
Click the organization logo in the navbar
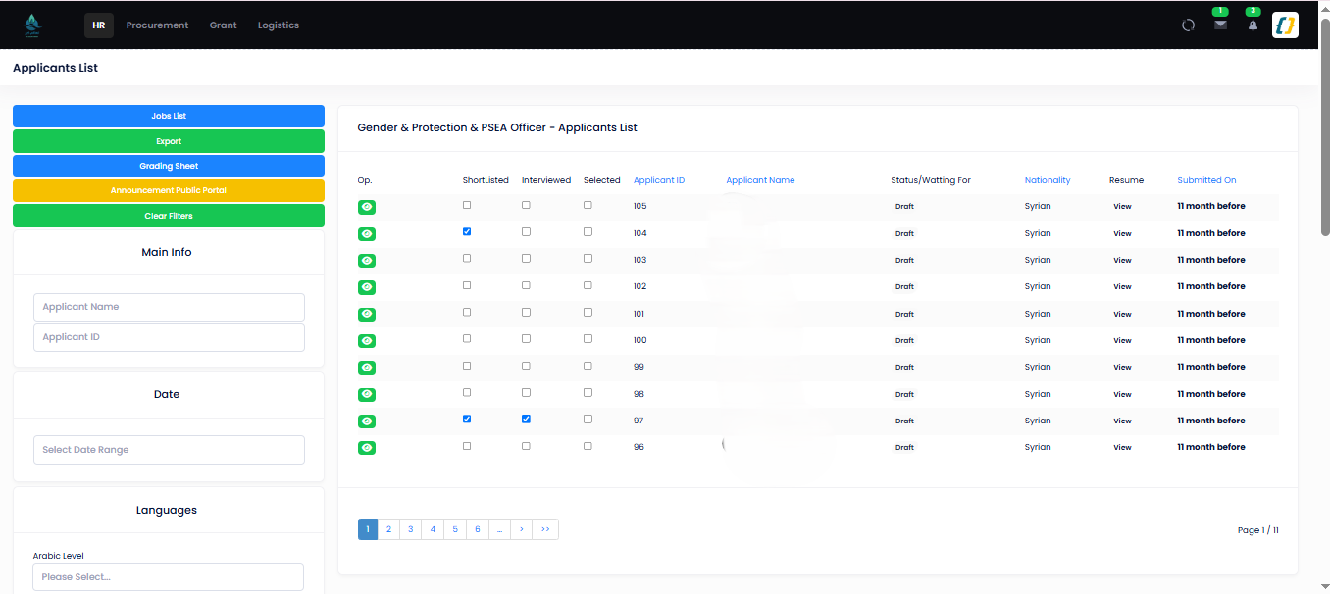coord(31,25)
